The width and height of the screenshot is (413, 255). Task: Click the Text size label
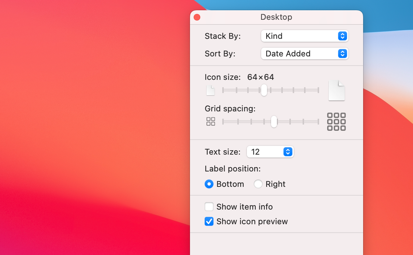pos(223,152)
